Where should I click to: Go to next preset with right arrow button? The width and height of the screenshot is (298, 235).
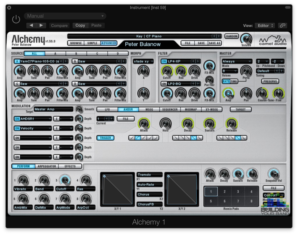[41, 25]
